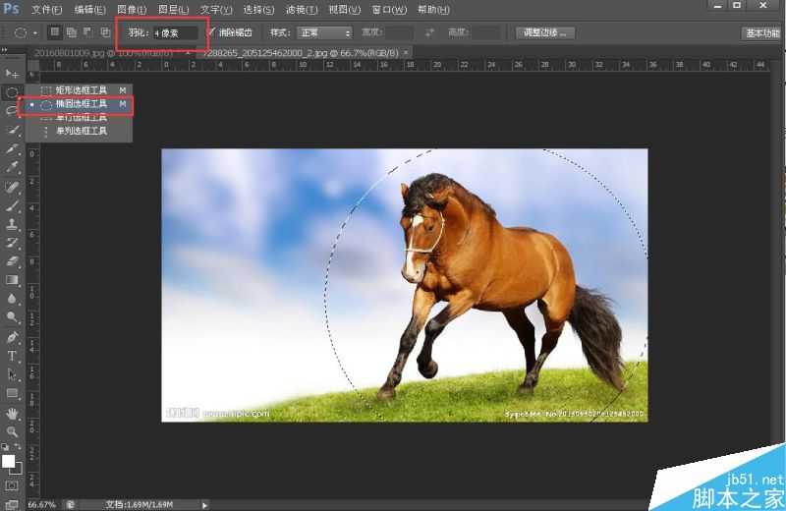Open the 样式 style dropdown
786x511 pixels.
click(x=324, y=32)
